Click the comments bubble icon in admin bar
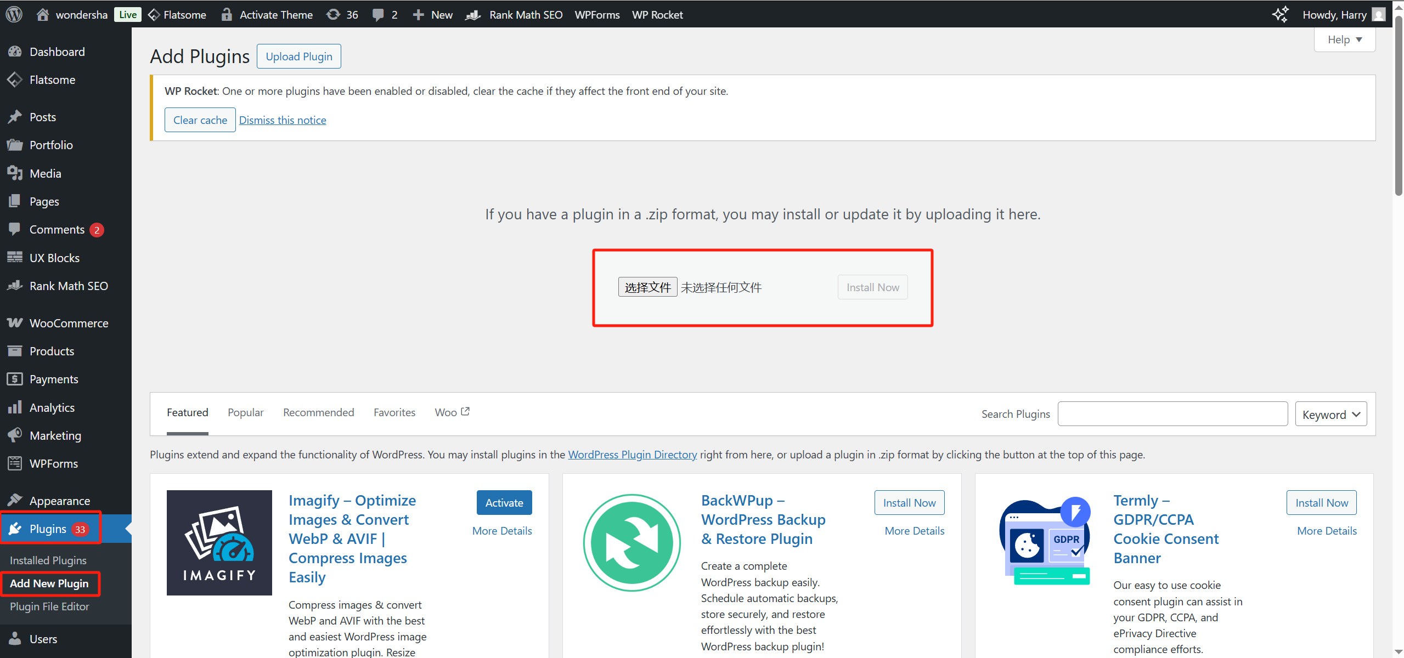Screen dimensions: 1404x658 [x=378, y=14]
